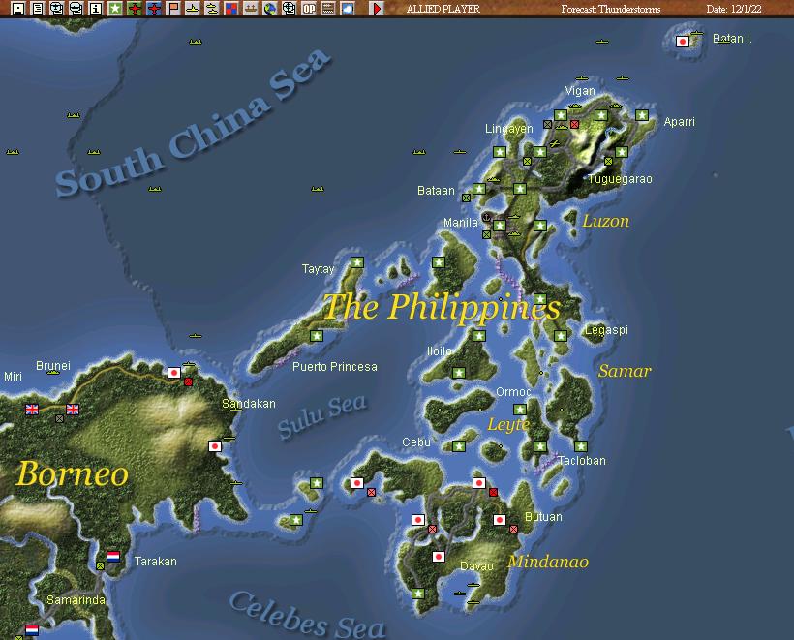Viewport: 794px width, 640px height.
Task: Click the 'Luzon' island label
Action: [x=605, y=222]
